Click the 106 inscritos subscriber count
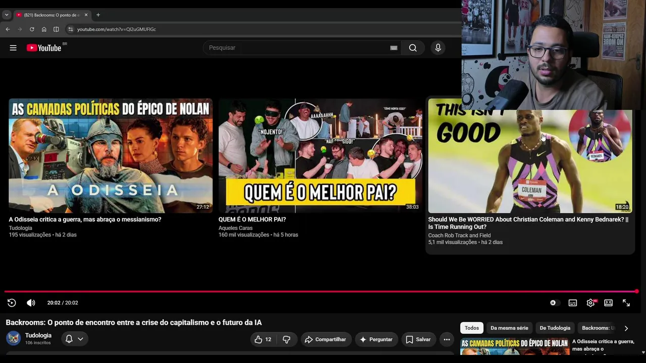This screenshot has width=646, height=363. (x=38, y=343)
